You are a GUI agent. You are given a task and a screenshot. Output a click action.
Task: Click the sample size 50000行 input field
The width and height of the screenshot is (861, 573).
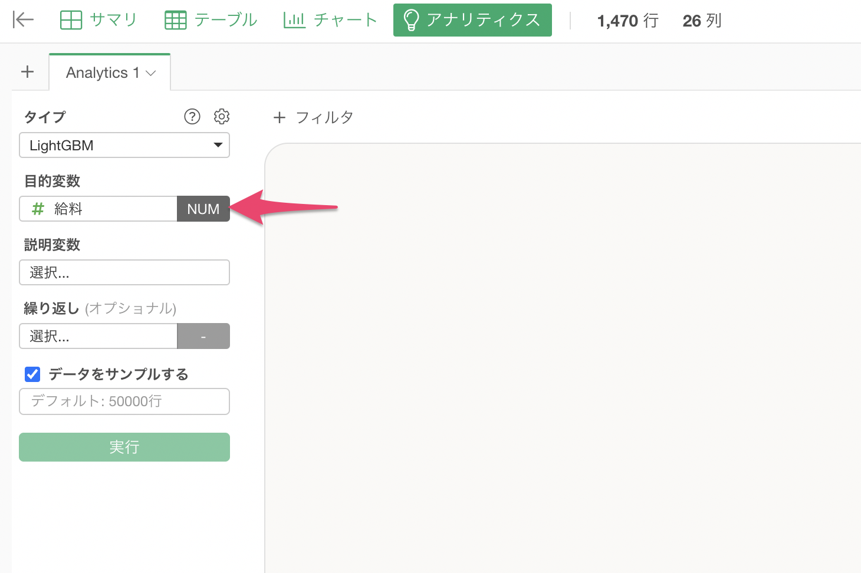click(124, 401)
